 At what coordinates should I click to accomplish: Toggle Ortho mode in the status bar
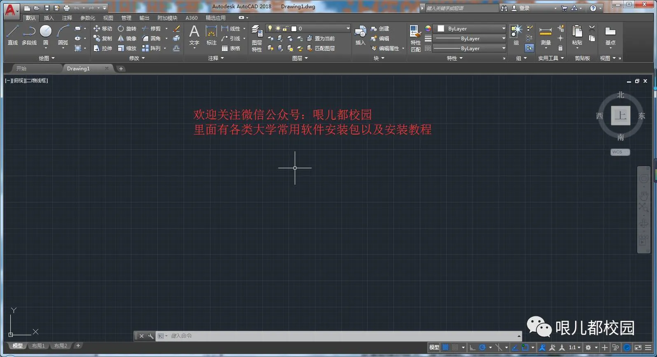pos(473,348)
